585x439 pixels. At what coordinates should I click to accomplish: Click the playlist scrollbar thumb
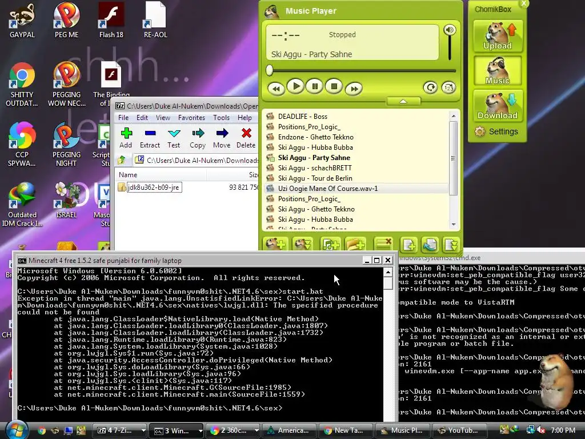[453, 158]
